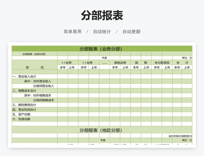204x156 pixels.
Task: Click the large title 分部报表
Action: point(102,15)
